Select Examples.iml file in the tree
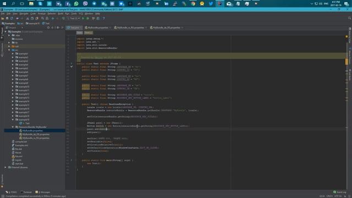 pyautogui.click(x=20, y=145)
